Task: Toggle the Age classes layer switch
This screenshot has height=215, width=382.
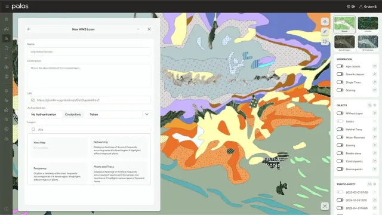Action: [x=340, y=66]
